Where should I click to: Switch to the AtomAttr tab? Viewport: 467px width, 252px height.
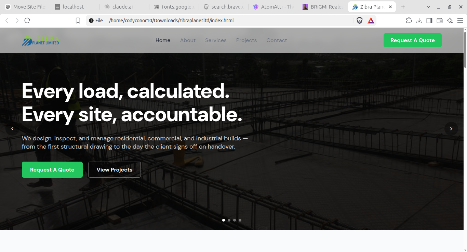273,7
